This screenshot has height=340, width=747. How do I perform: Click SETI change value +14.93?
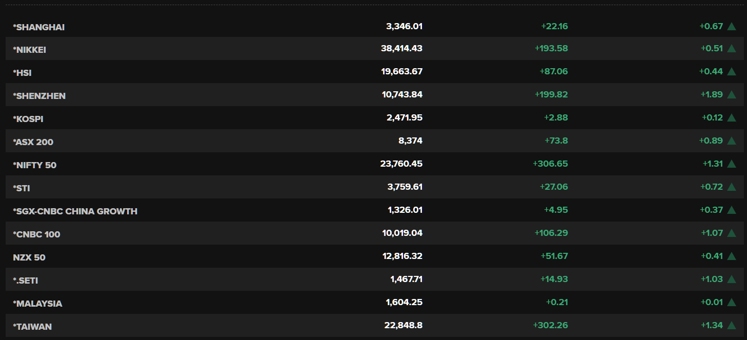[x=555, y=279]
